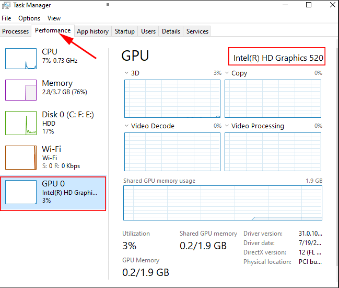Select the Performance tab
Screen dimensions: 339x288
point(53,30)
